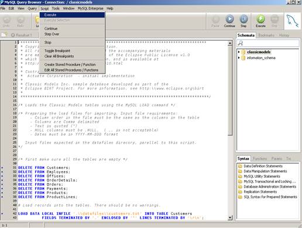The image size is (302, 228).
Task: Switch to the Schemata tab
Action: point(246,35)
